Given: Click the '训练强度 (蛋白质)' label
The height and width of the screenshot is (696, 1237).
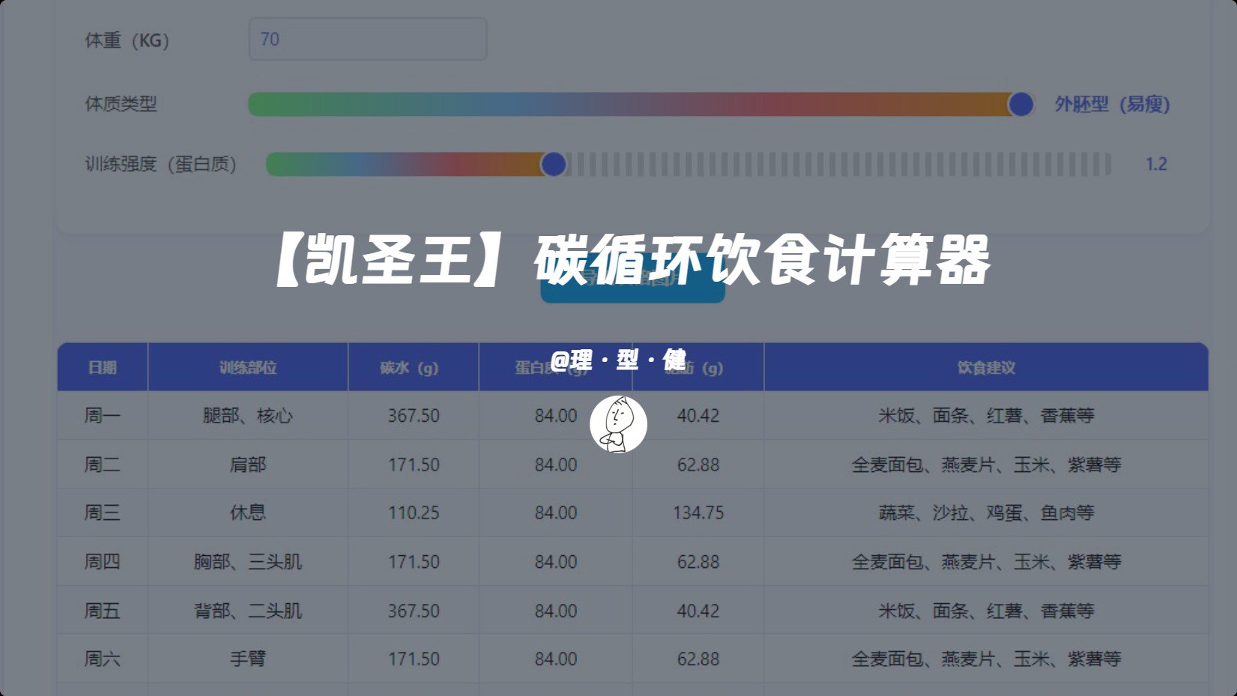Looking at the screenshot, I should [160, 164].
